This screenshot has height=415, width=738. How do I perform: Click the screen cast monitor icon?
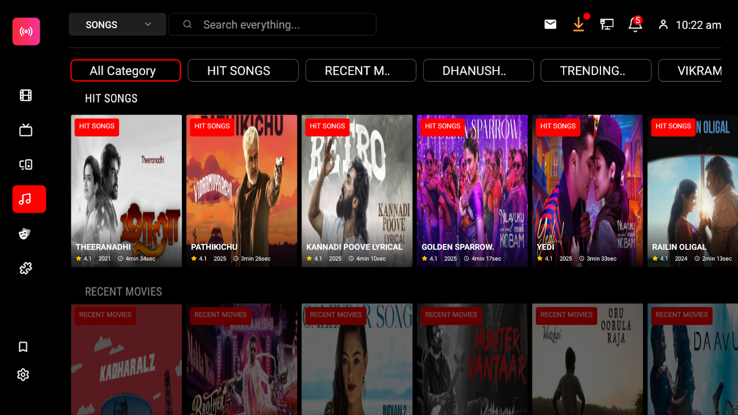(x=607, y=24)
